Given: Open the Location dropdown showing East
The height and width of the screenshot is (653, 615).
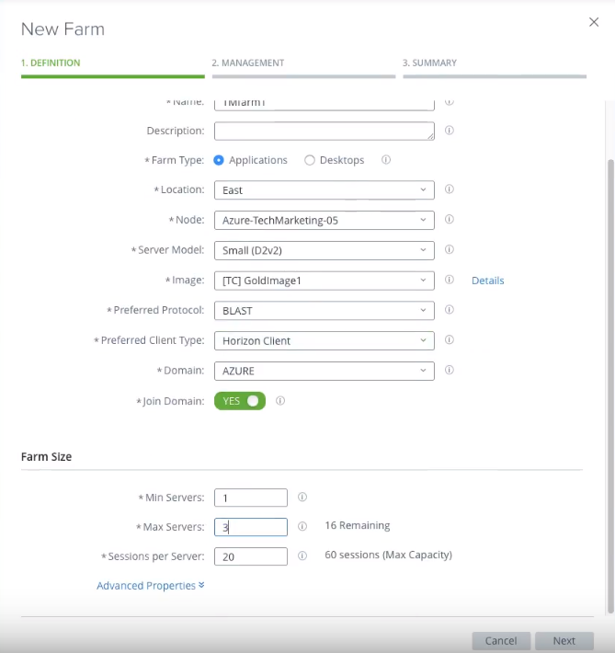Looking at the screenshot, I should 325,189.
